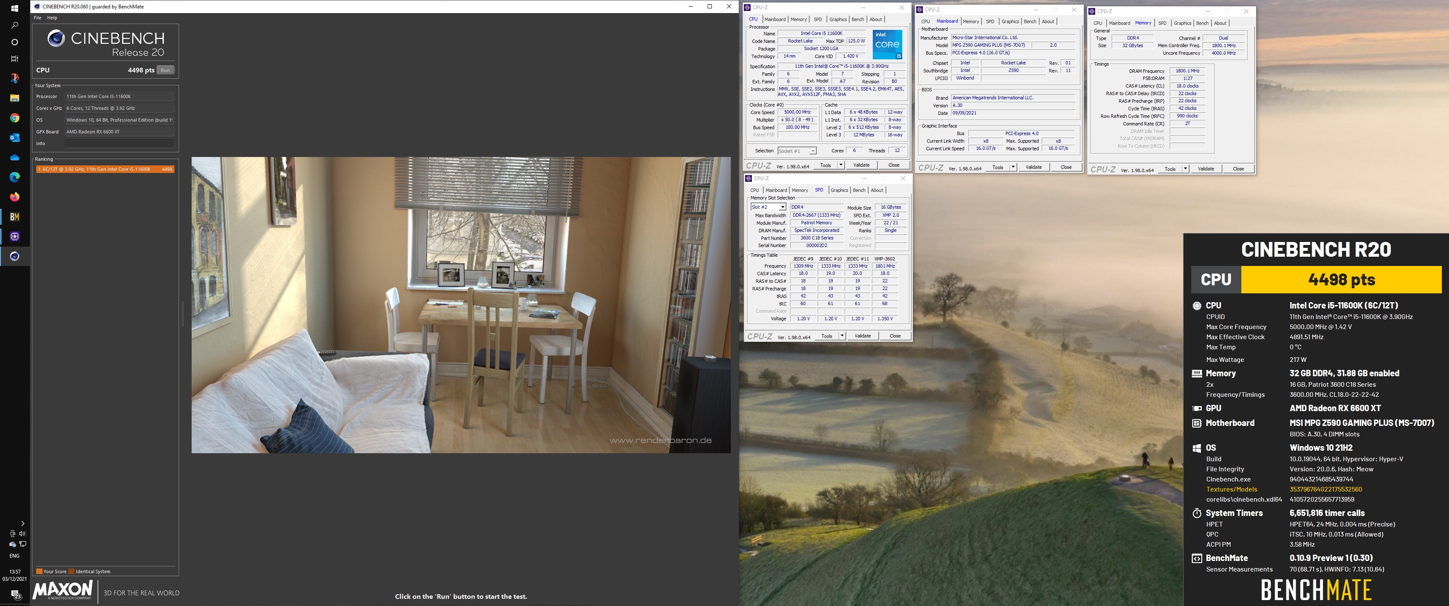Screen dimensions: 1449x606
Task: Click the BenchMate panel System Timers clock icon
Action: 1196,513
